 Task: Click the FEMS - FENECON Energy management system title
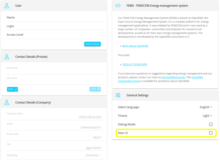point(157,6)
